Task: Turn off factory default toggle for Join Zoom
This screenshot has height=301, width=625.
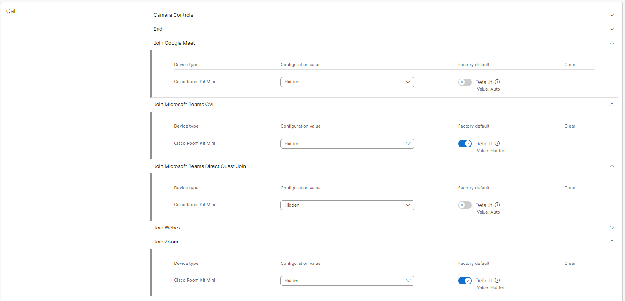Action: [465, 280]
